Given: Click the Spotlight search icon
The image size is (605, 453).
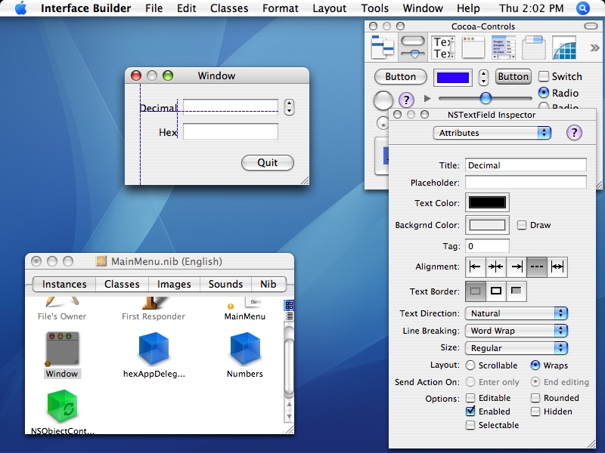Looking at the screenshot, I should coord(582,8).
